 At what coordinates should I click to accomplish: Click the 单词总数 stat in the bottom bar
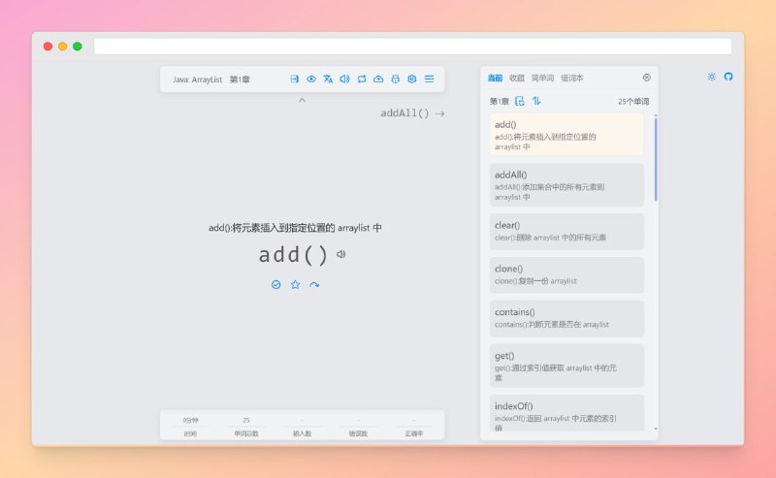tap(246, 427)
